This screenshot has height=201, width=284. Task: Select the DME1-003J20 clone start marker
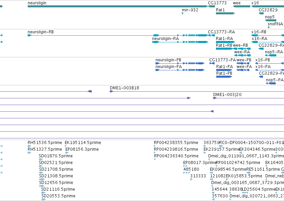(x=215, y=98)
